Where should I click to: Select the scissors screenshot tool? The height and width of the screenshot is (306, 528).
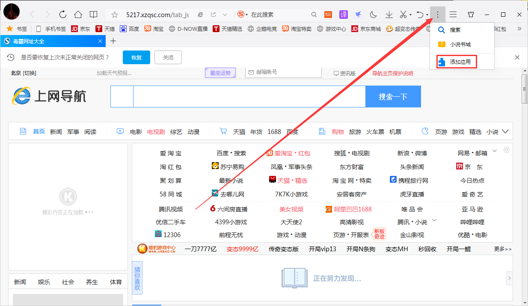point(402,14)
